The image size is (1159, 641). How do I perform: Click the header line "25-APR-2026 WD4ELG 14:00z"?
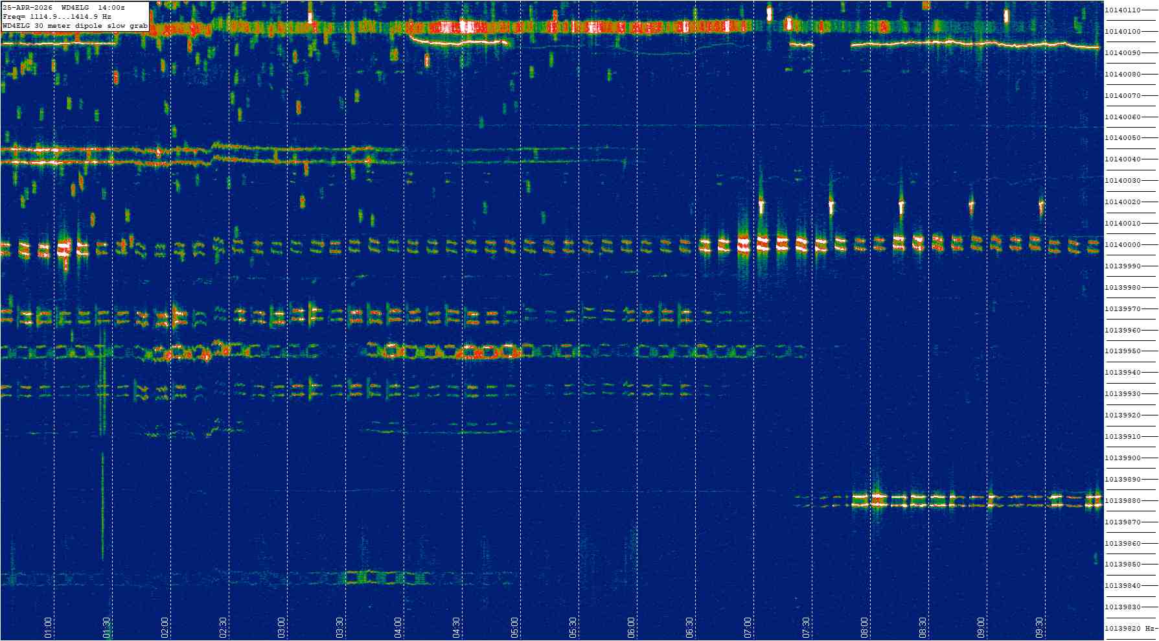point(64,7)
